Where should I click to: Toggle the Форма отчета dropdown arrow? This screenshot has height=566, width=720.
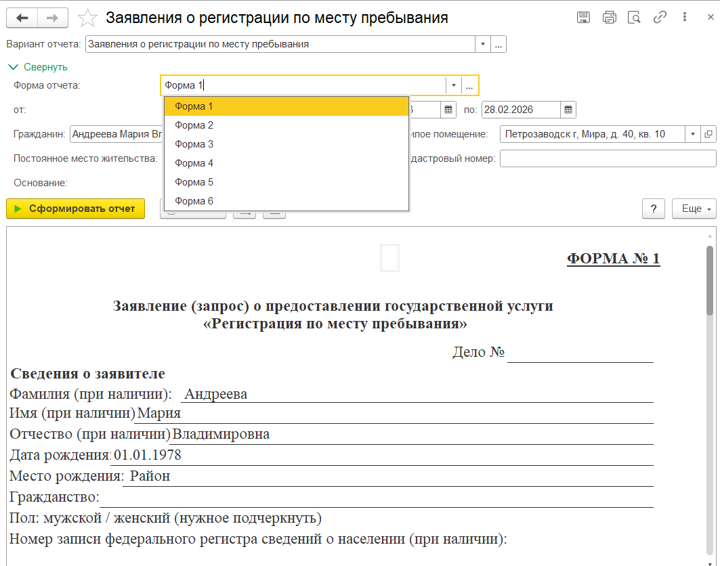(453, 85)
